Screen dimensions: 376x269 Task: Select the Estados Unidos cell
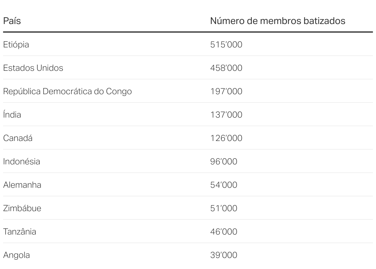(x=33, y=68)
